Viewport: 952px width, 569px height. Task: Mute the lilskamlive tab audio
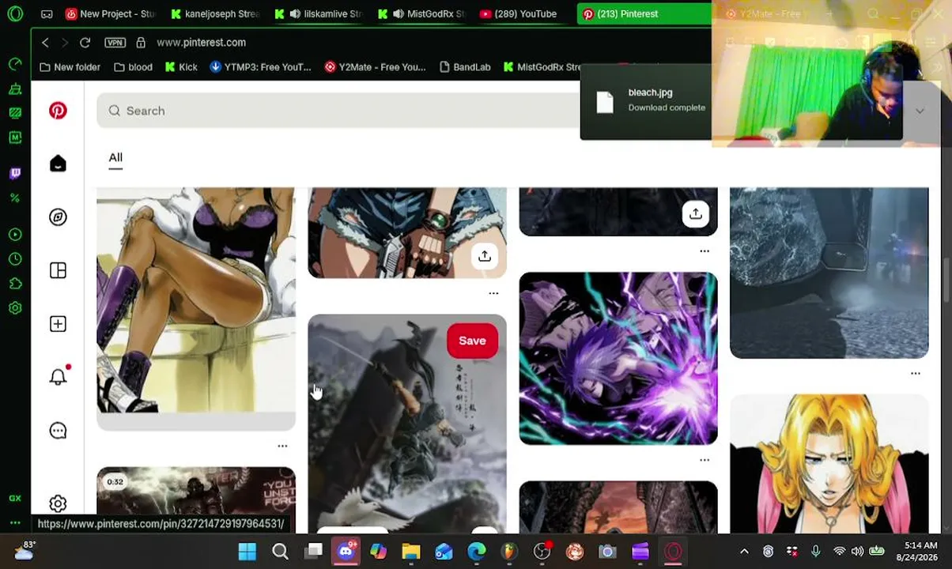pyautogui.click(x=295, y=13)
